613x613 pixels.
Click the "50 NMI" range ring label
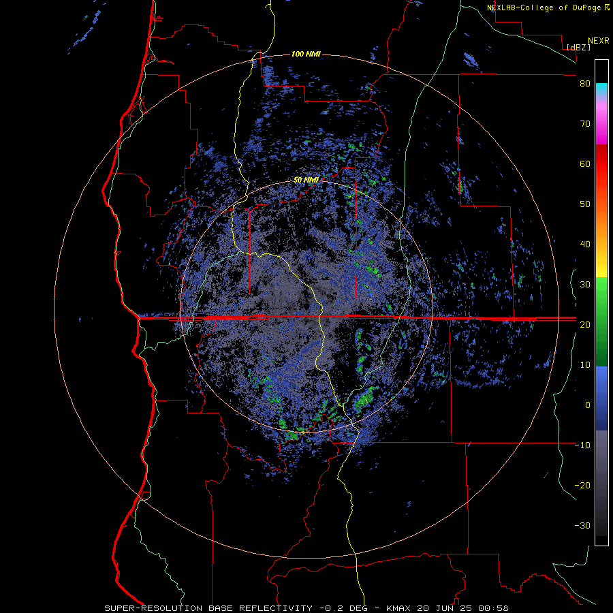coord(306,180)
